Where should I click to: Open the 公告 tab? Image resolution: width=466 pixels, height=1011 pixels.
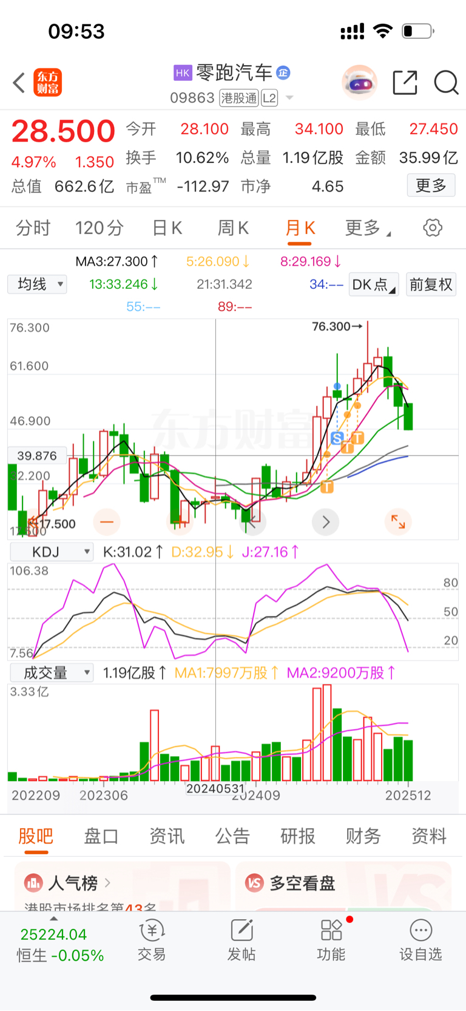232,836
